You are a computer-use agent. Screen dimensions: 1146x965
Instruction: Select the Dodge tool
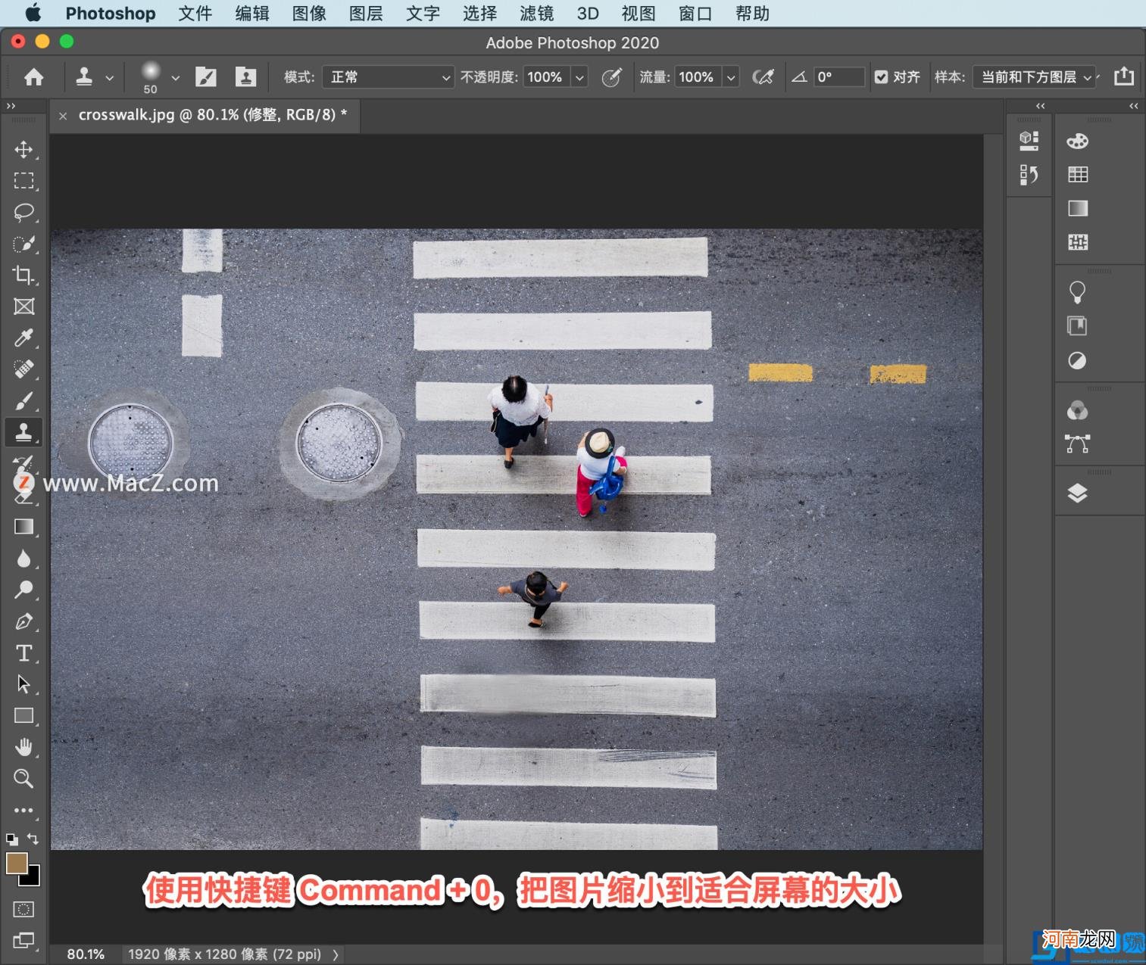click(x=23, y=590)
